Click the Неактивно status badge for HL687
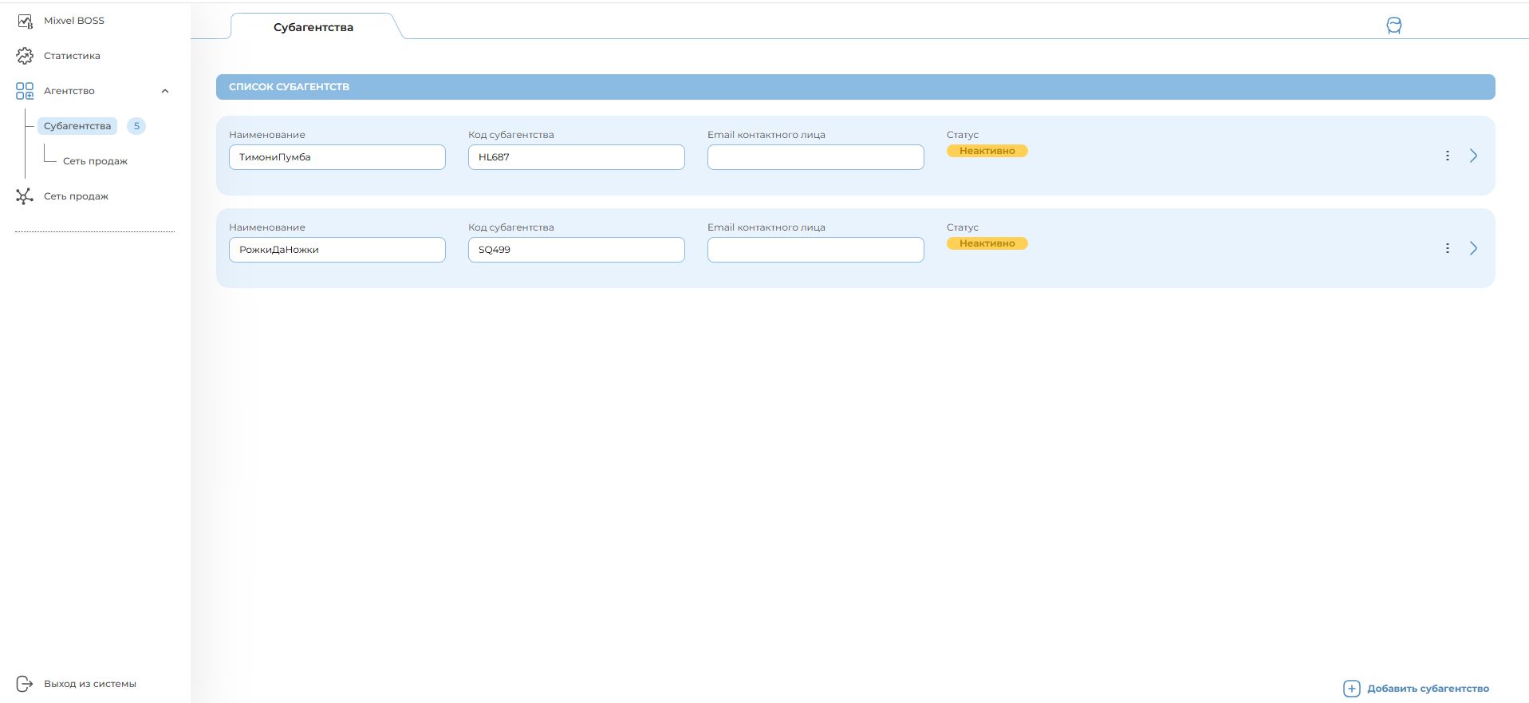Screen dimensions: 1529x703 click(x=987, y=151)
